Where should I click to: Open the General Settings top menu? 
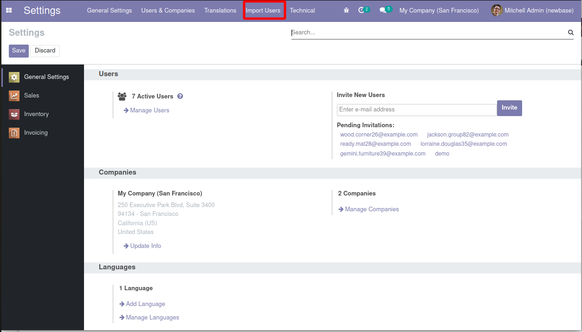coord(110,10)
